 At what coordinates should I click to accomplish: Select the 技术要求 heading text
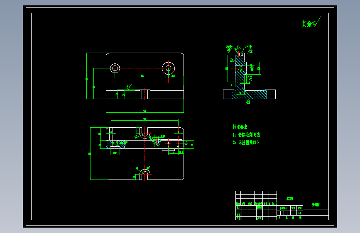(240, 127)
